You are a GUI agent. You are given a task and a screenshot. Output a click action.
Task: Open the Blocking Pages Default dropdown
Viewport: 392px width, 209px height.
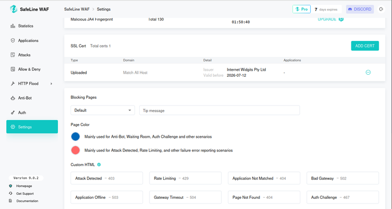tap(102, 110)
